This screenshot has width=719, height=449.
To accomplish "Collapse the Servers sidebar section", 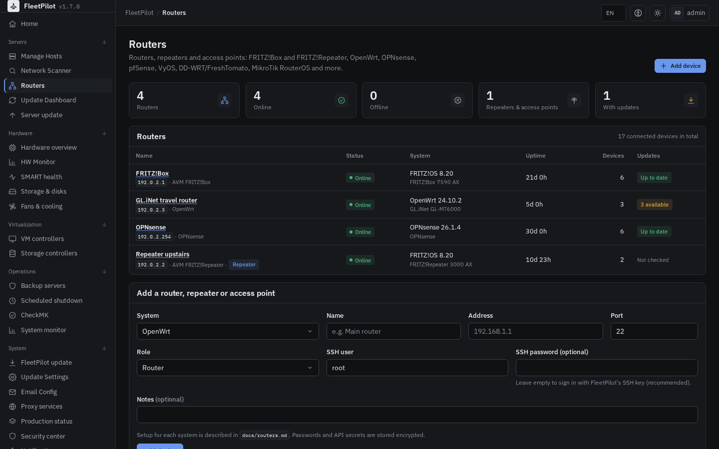I will point(104,42).
